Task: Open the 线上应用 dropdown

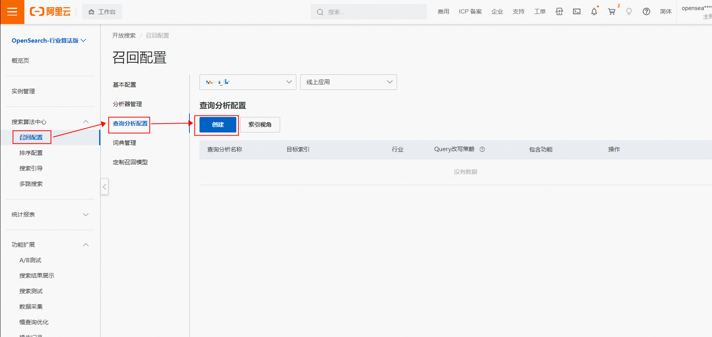Action: [x=349, y=82]
